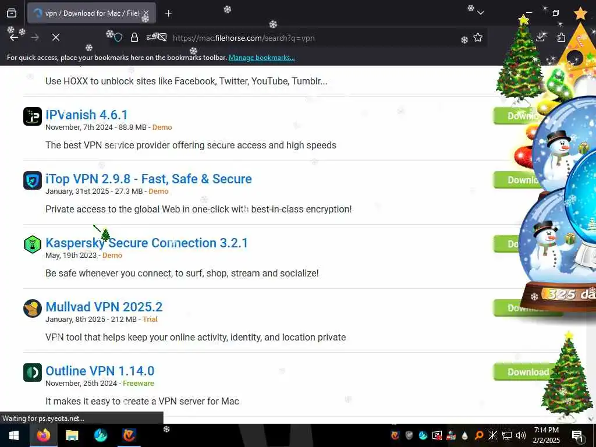Click the Kaspersky Secure Connection app icon

click(33, 244)
